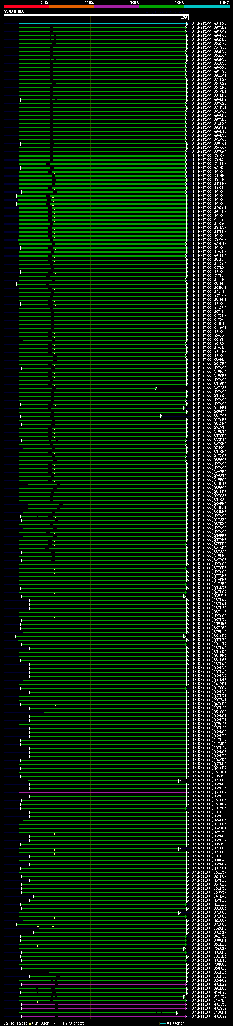Viewport: 233px width, 1026px height.
Task: Select hit UniRef100_P34662
Action: point(209,964)
